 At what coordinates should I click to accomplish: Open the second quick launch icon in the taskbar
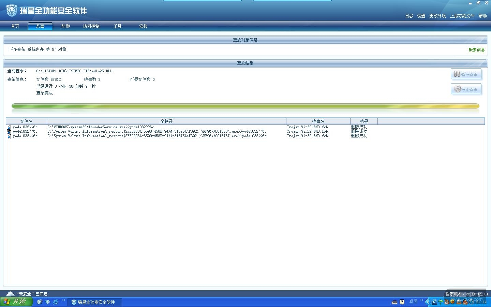coord(47,302)
